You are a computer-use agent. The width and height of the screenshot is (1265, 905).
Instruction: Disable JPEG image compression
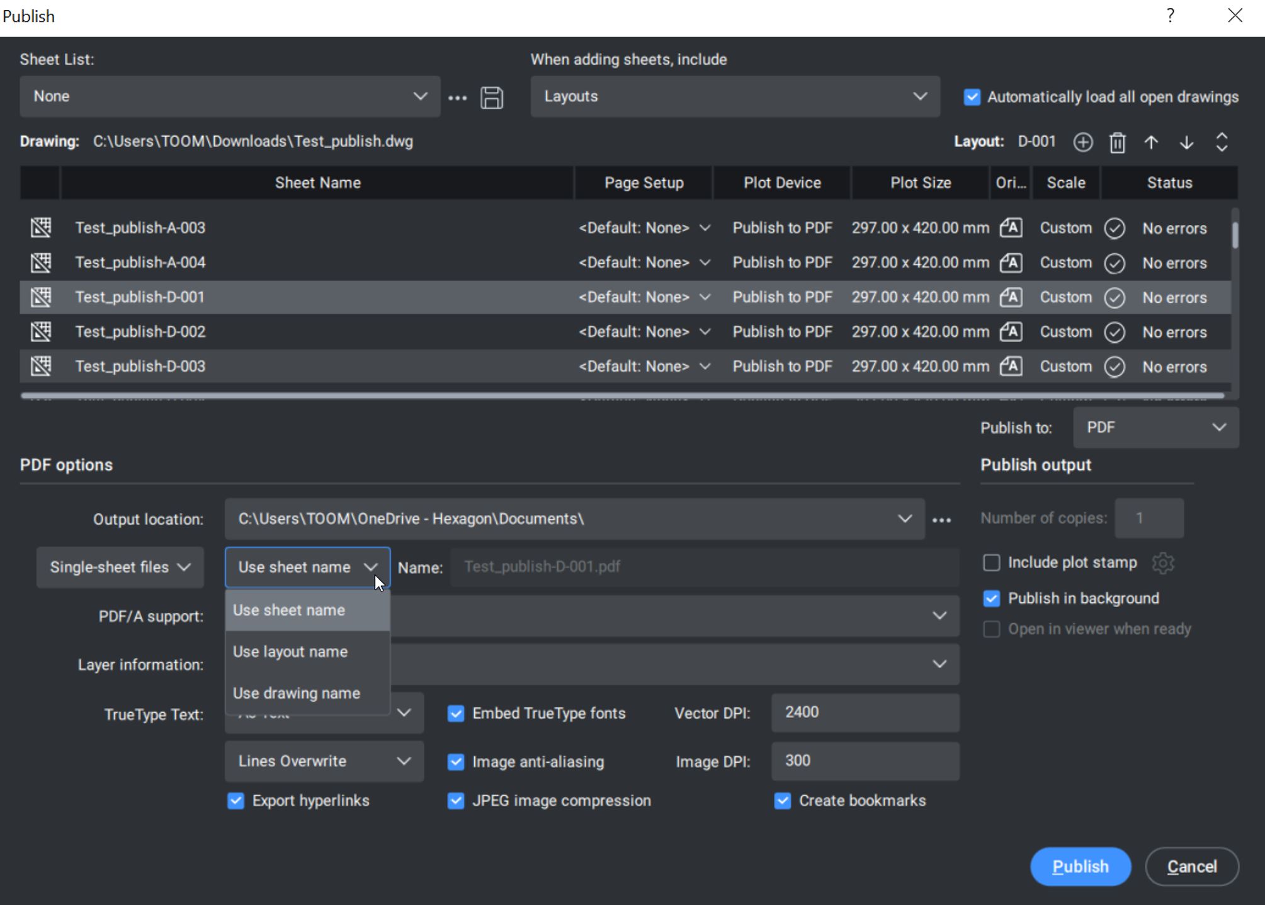pyautogui.click(x=455, y=800)
